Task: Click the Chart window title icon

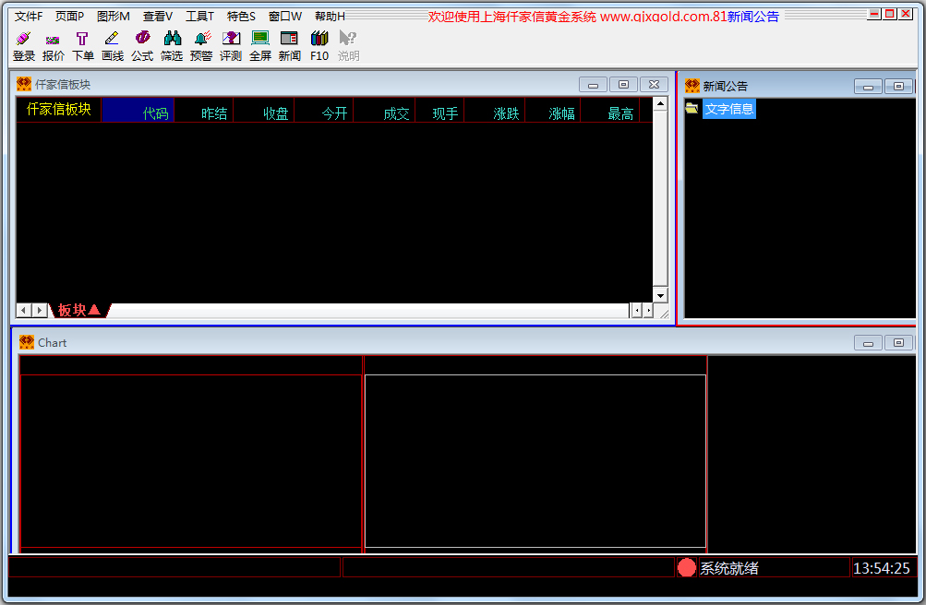Action: (x=27, y=342)
